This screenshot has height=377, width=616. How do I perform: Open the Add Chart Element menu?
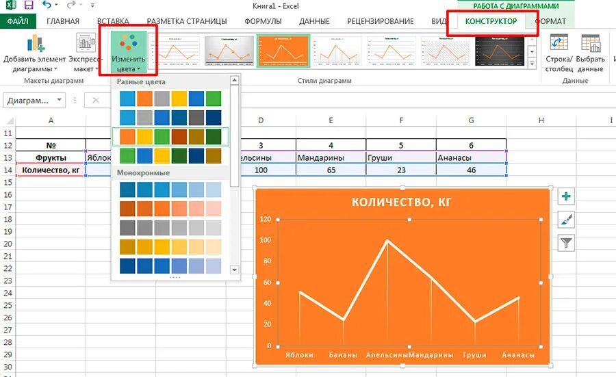[35, 53]
